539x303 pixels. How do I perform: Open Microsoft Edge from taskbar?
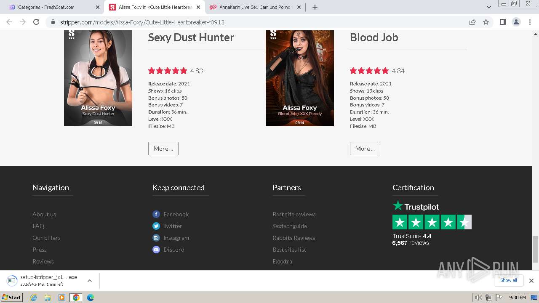90,298
